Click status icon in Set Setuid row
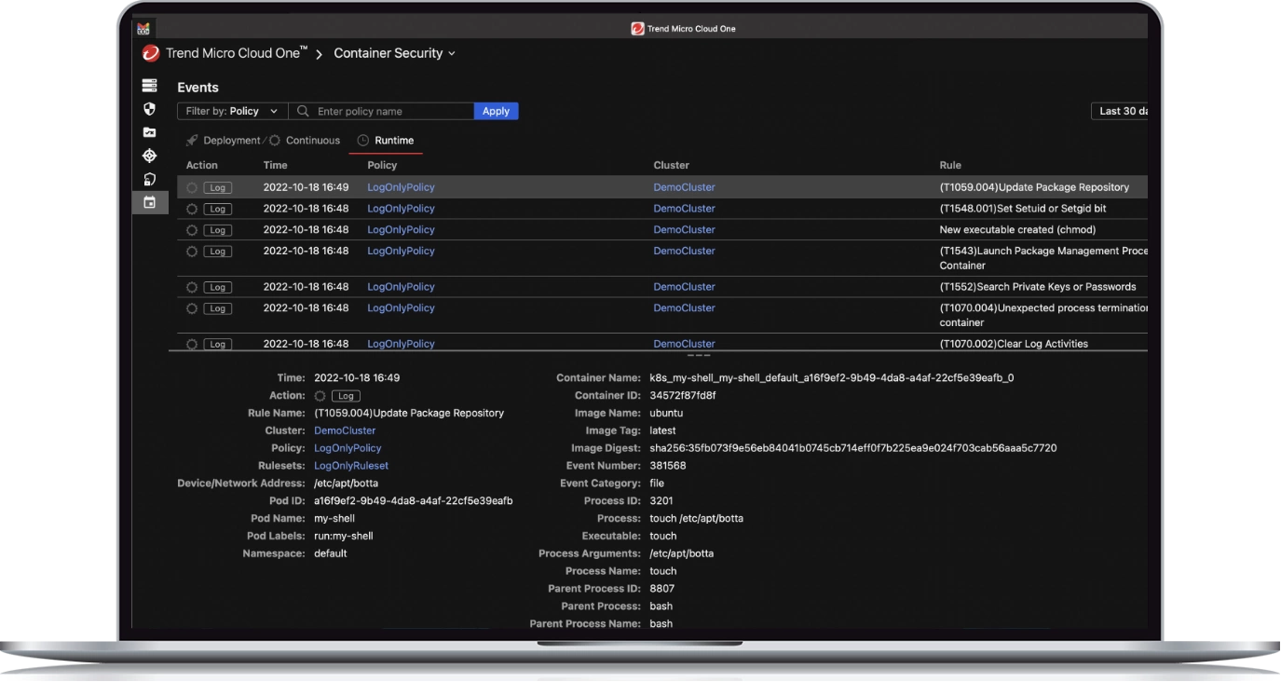The image size is (1281, 682). click(x=192, y=209)
